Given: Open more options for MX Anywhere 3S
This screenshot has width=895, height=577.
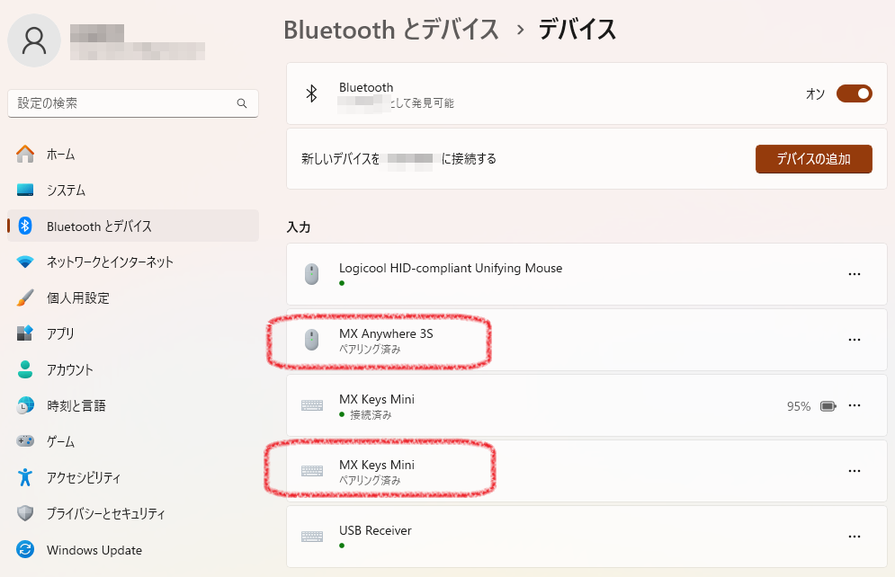Looking at the screenshot, I should tap(854, 340).
